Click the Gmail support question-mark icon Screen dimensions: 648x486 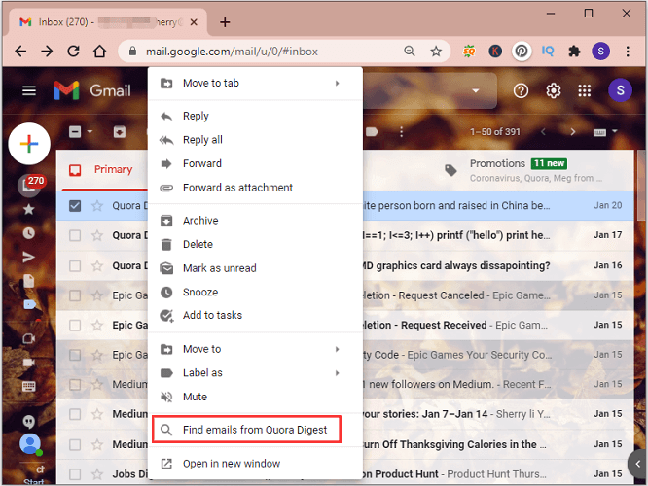point(521,90)
